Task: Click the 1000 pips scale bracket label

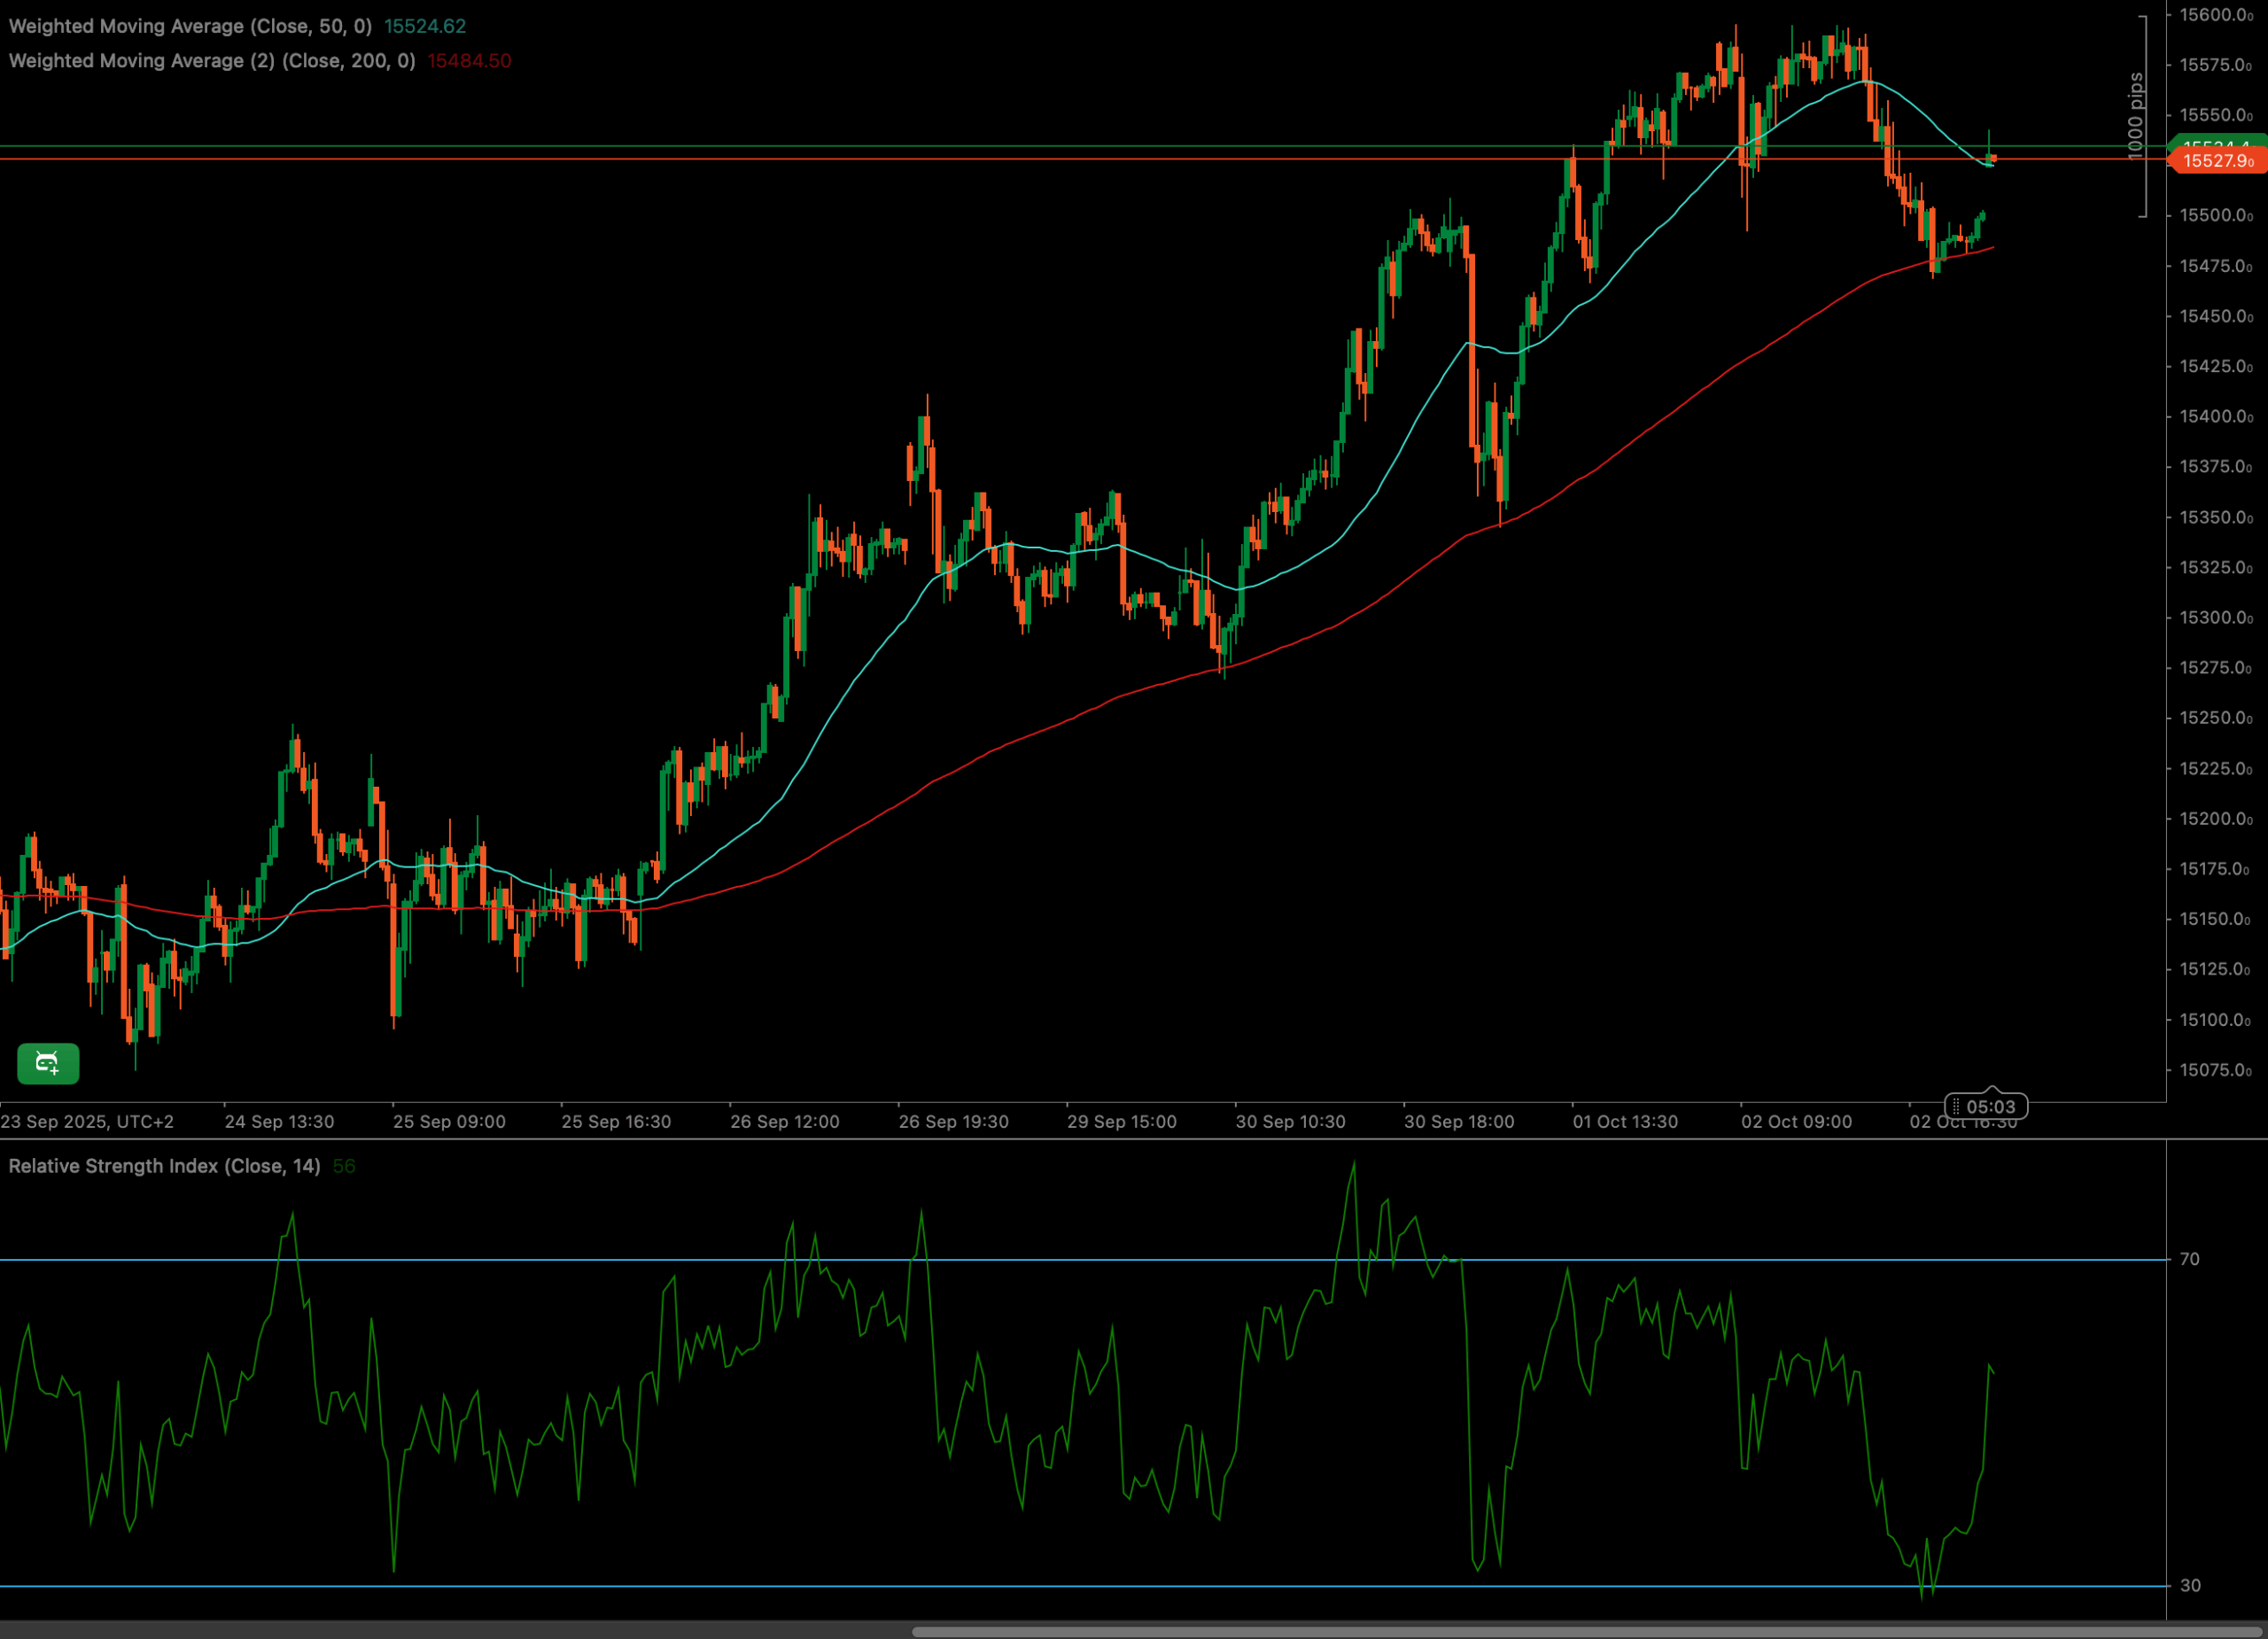Action: (x=2135, y=116)
